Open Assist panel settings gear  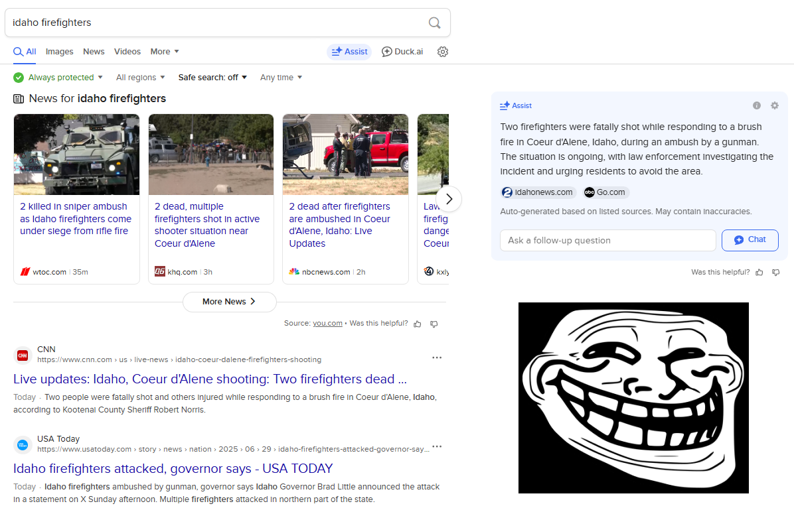(775, 105)
